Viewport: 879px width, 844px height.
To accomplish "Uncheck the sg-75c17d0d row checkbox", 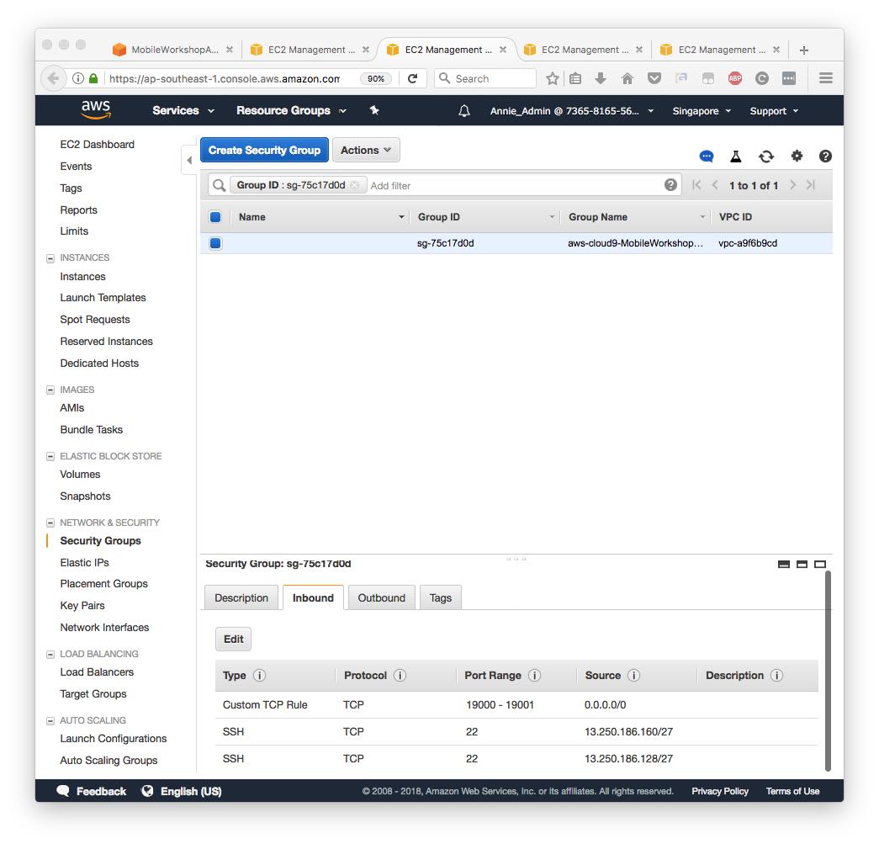I will pyautogui.click(x=215, y=243).
